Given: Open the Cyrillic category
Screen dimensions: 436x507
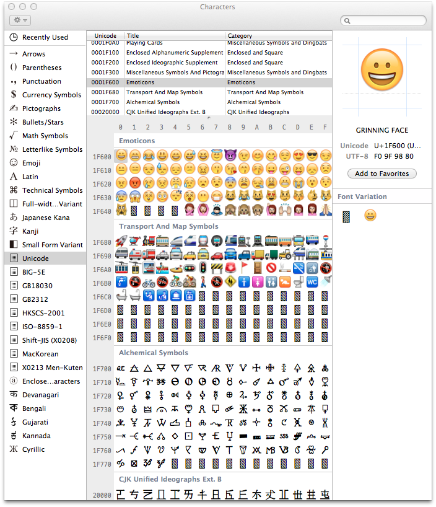Looking at the screenshot, I should tap(45, 449).
